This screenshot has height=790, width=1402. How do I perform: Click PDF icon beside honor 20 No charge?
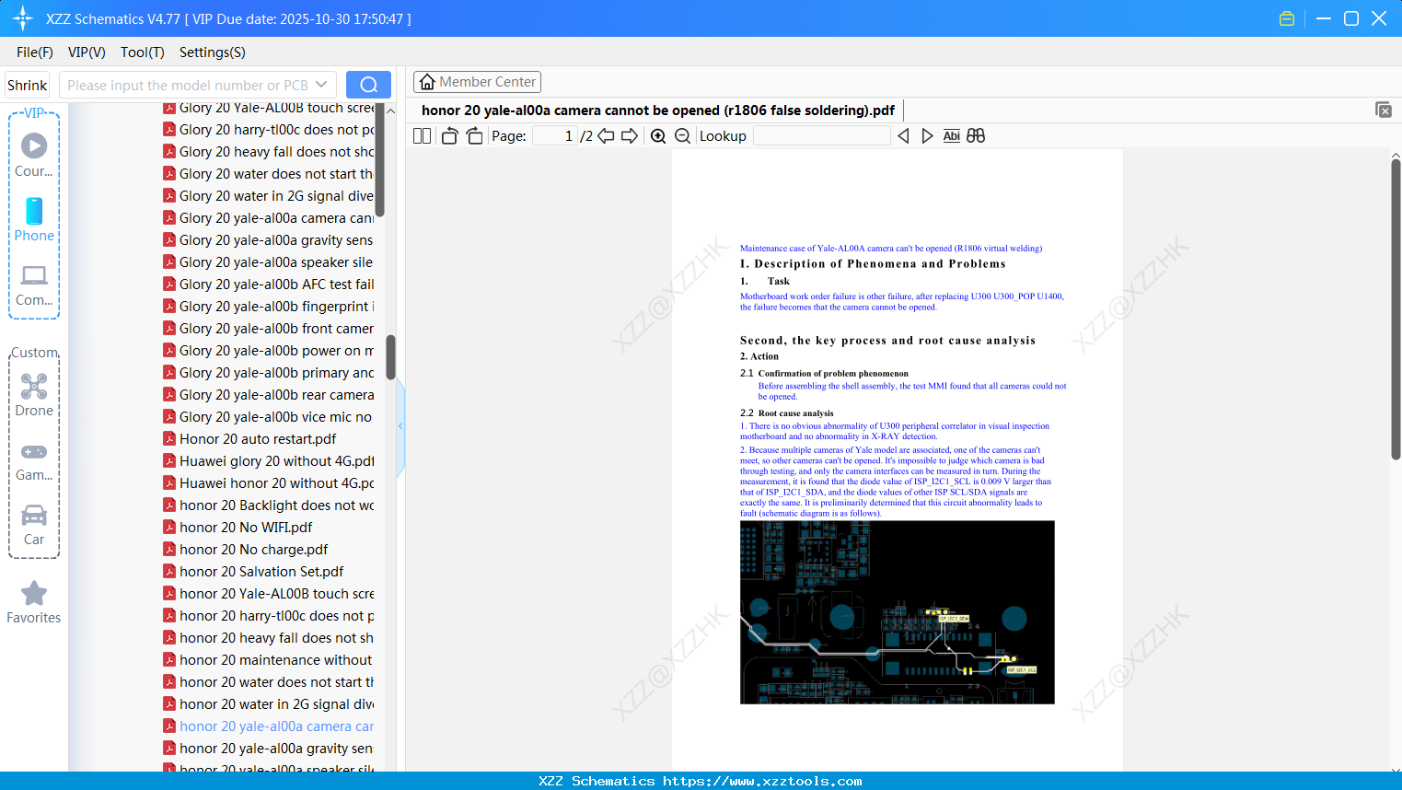click(169, 549)
